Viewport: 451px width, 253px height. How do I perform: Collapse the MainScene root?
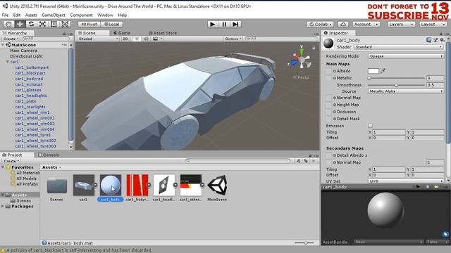(3, 45)
